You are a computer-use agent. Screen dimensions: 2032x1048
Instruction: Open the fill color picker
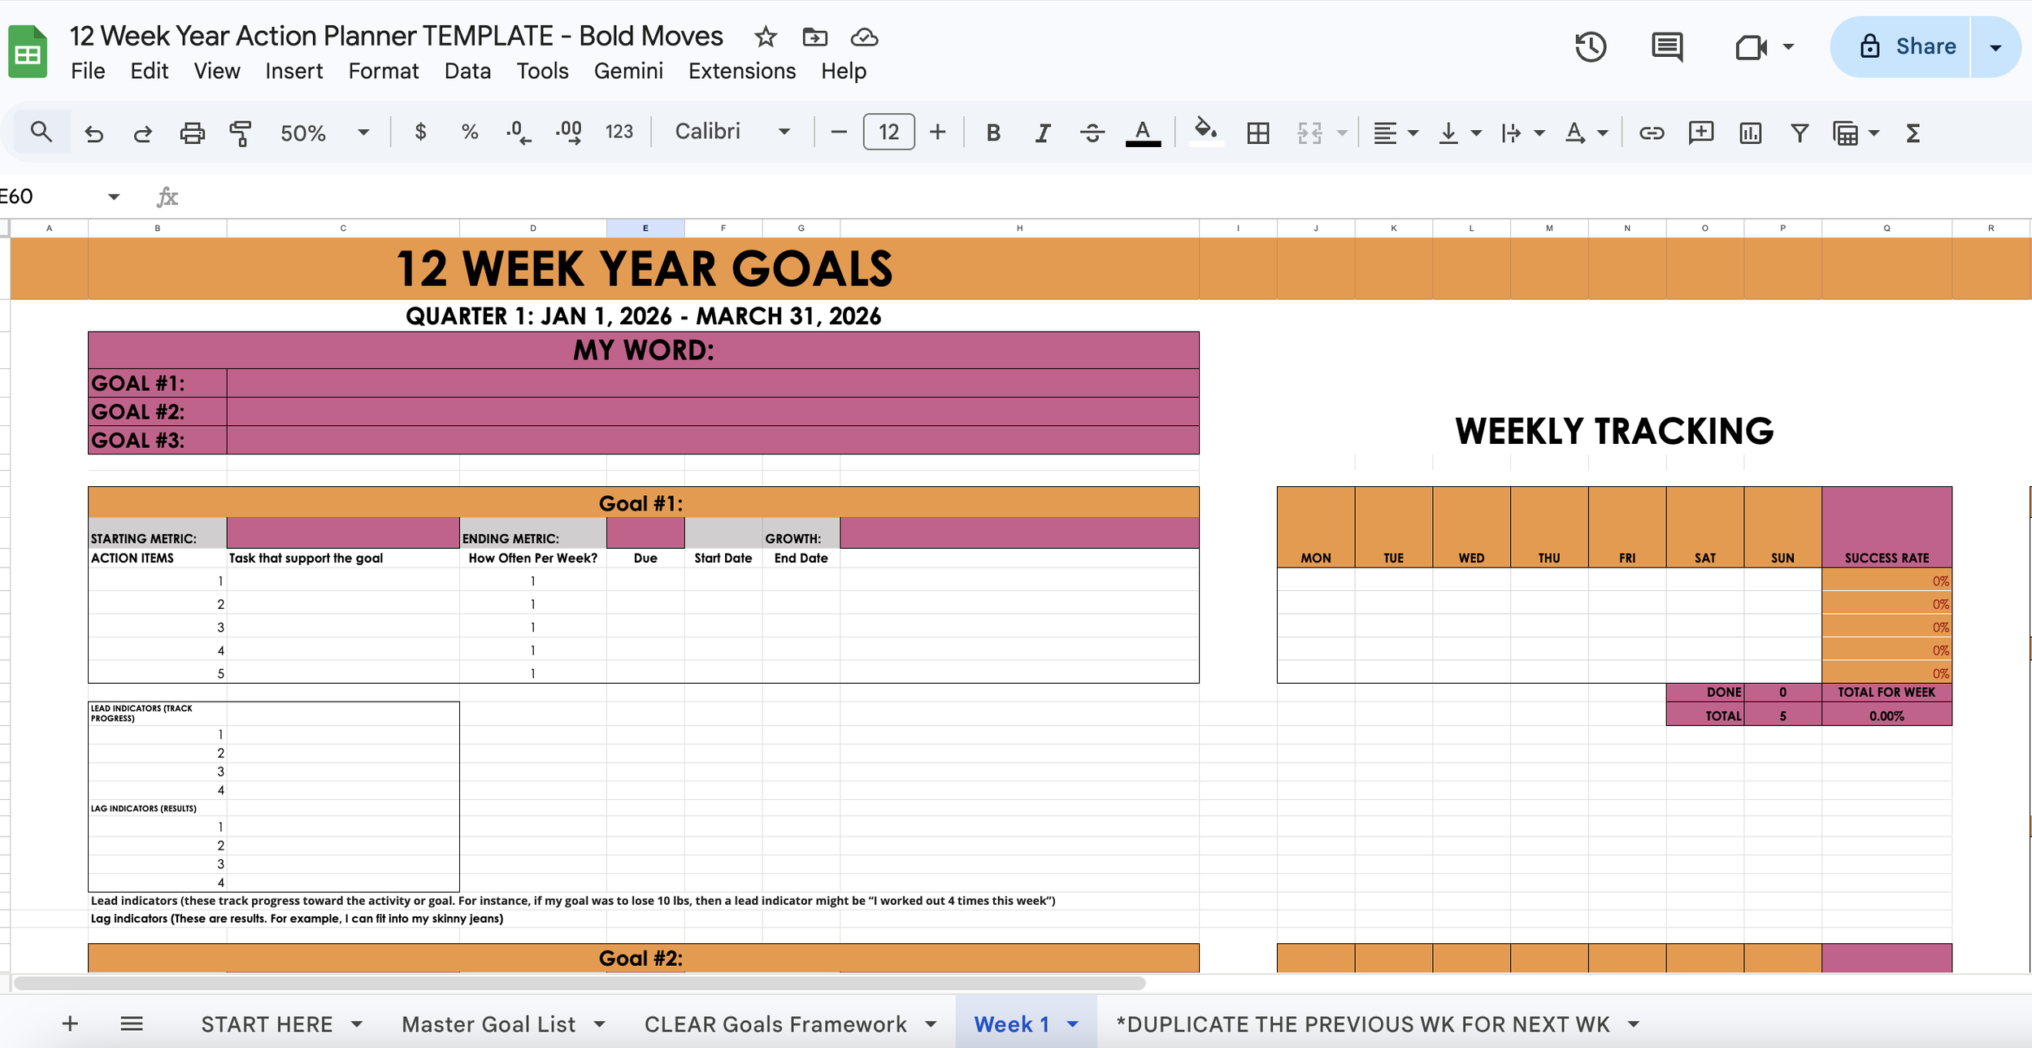coord(1206,131)
